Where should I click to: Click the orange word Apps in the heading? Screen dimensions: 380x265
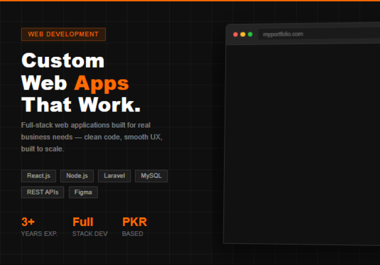click(101, 83)
